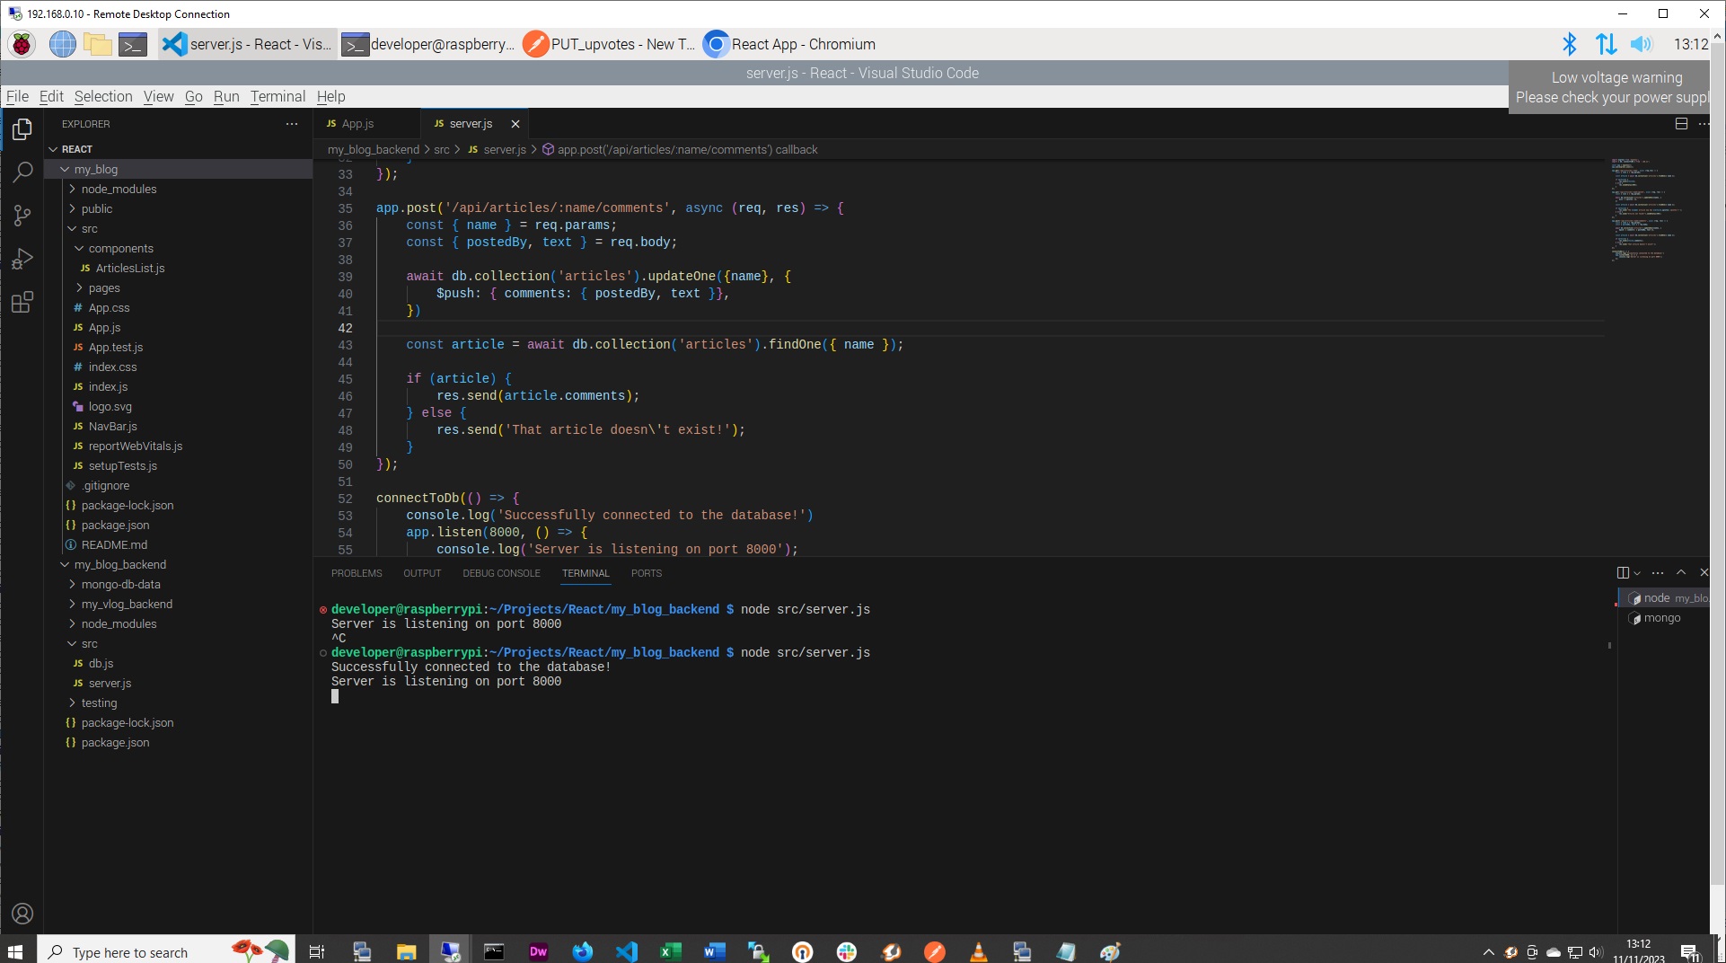This screenshot has width=1726, height=963.
Task: Open Dreamweaver from Windows taskbar
Action: (x=539, y=951)
